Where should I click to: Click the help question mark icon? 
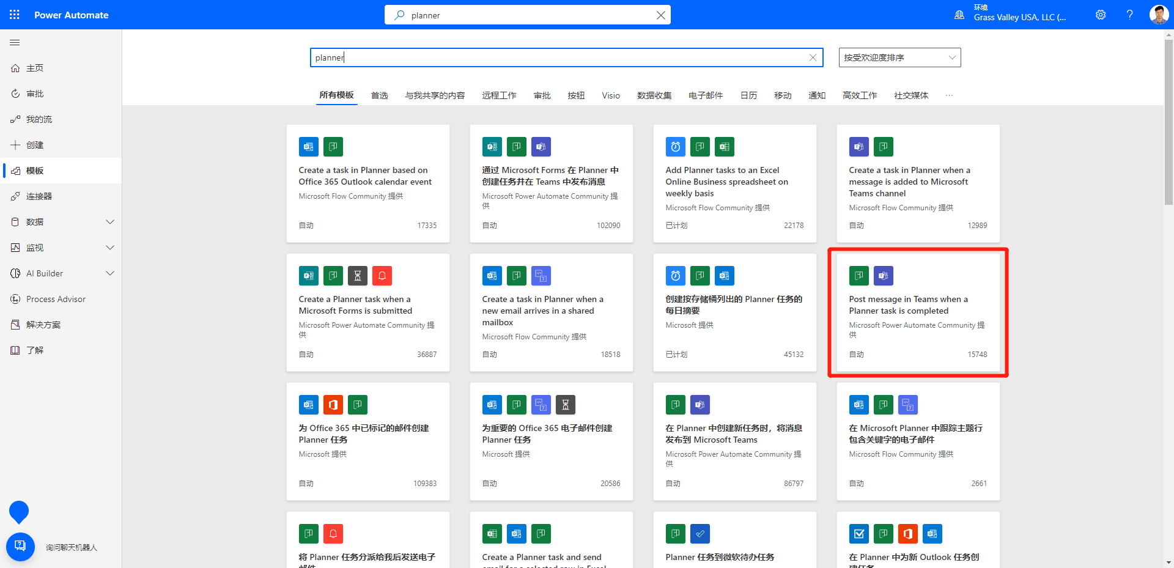tap(1129, 15)
